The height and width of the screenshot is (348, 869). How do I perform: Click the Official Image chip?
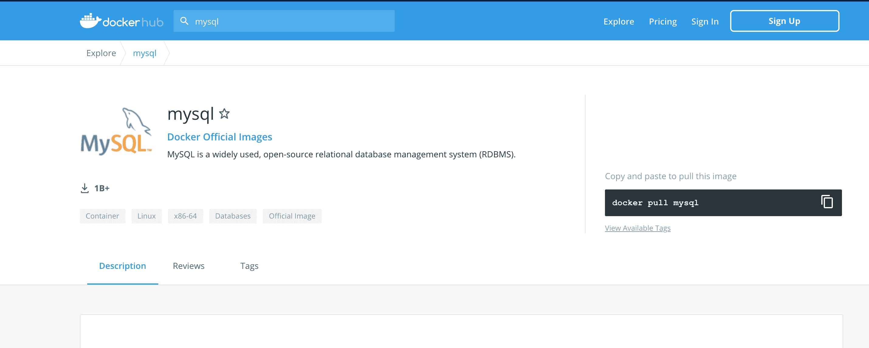coord(292,216)
